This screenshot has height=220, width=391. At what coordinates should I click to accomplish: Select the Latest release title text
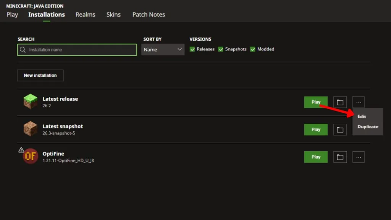60,99
